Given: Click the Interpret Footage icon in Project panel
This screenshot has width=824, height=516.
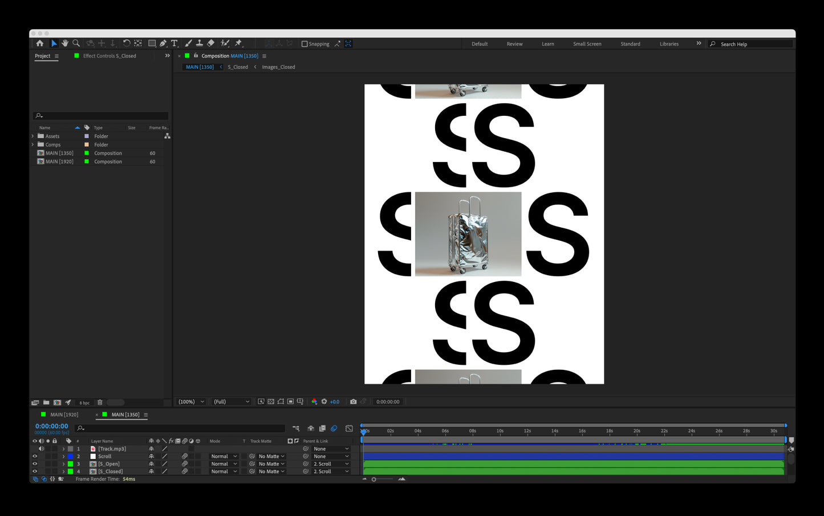Looking at the screenshot, I should pos(35,402).
